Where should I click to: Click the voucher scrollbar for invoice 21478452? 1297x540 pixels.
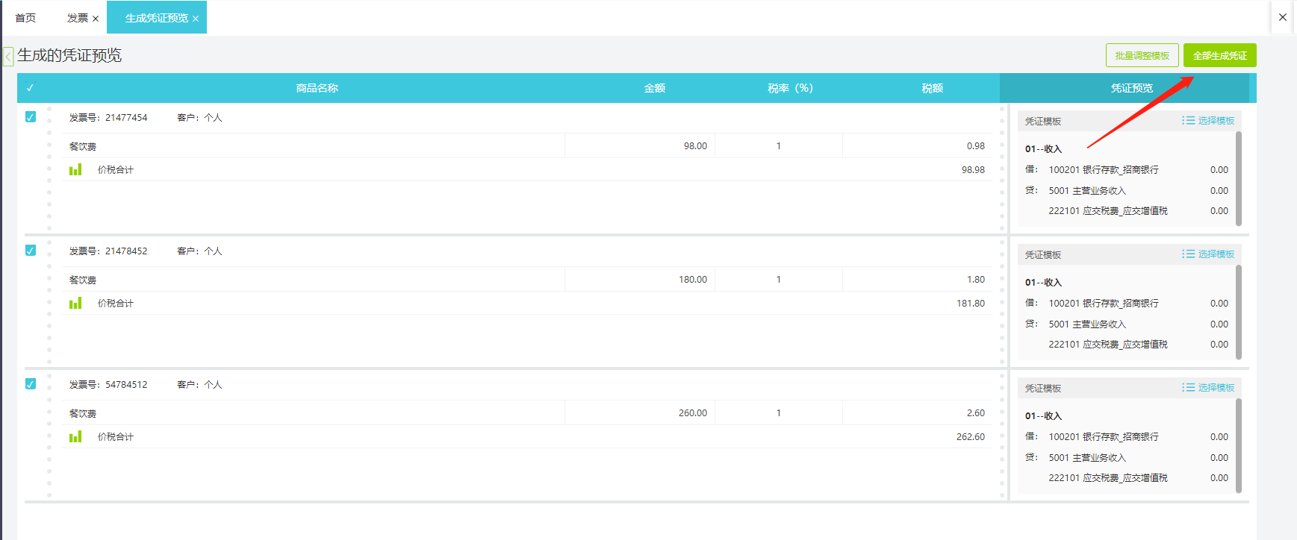pyautogui.click(x=1239, y=313)
